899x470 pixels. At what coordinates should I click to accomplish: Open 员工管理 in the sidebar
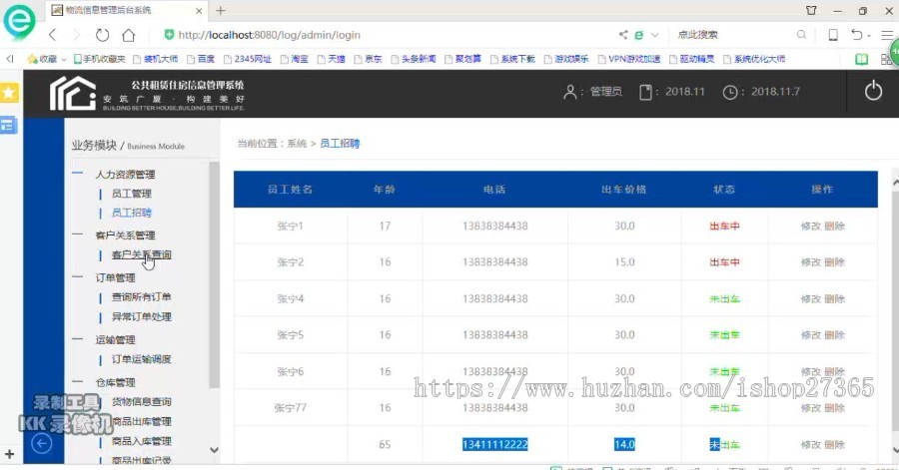(x=131, y=194)
